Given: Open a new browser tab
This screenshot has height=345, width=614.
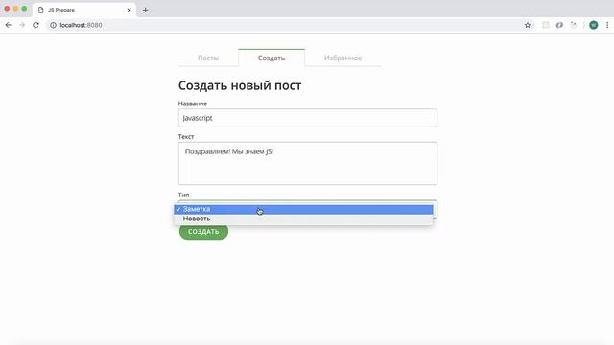Looking at the screenshot, I should pyautogui.click(x=145, y=10).
